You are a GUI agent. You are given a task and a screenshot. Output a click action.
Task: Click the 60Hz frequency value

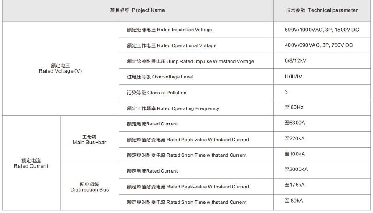(x=294, y=108)
